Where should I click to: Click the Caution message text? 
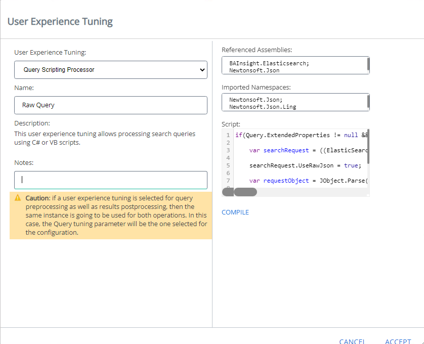tap(116, 215)
